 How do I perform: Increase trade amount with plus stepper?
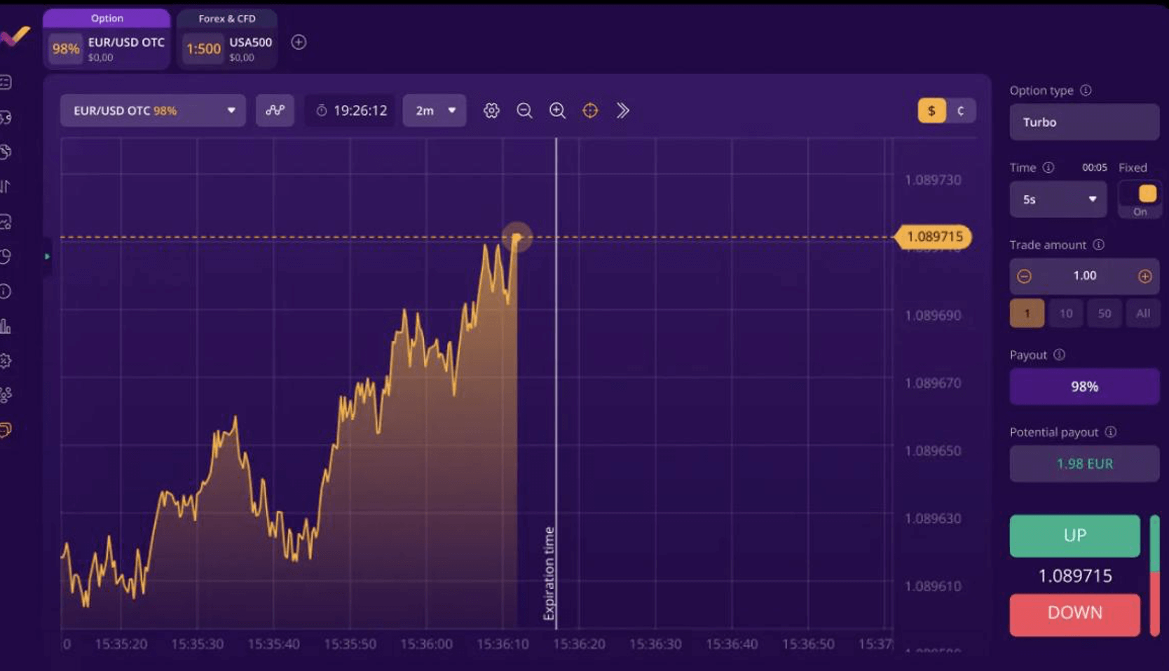1144,277
